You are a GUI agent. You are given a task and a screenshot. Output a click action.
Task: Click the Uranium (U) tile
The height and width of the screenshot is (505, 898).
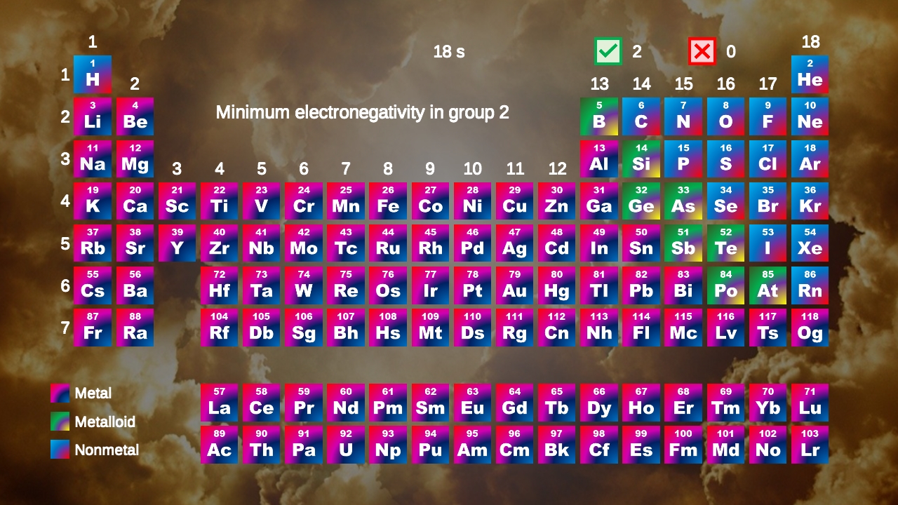pos(346,445)
